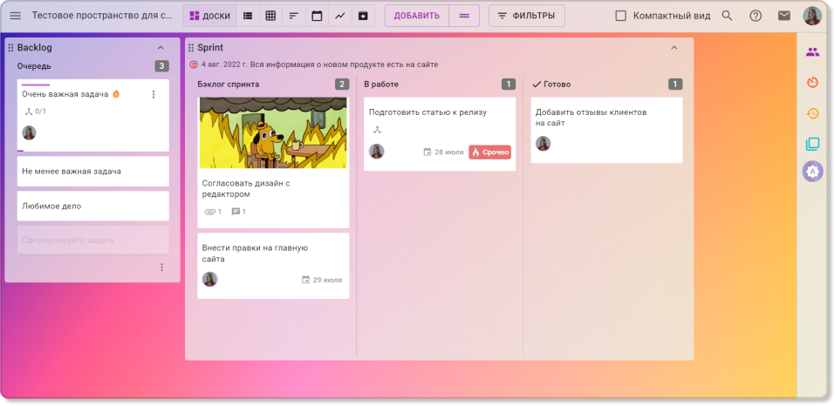
Task: Switch to the Доски boards view
Action: [209, 16]
